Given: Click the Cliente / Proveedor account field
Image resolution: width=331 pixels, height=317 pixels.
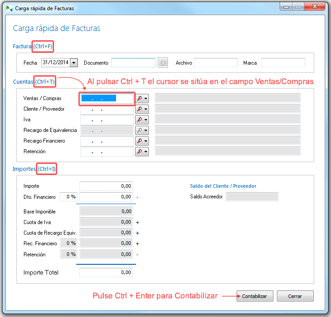Looking at the screenshot, I should coord(107,109).
